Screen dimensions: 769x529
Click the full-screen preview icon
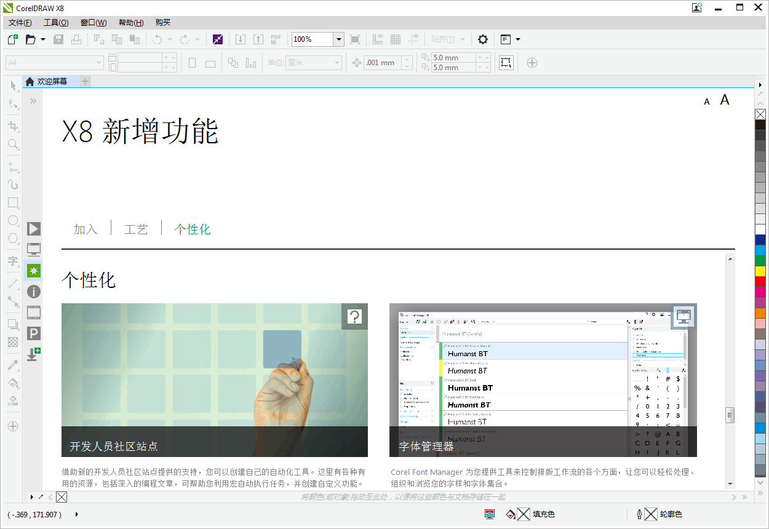(x=355, y=39)
